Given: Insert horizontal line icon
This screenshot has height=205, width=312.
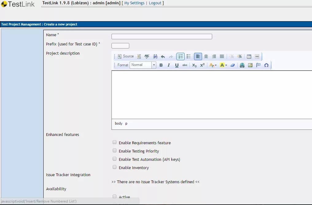Looking at the screenshot, I should pyautogui.click(x=257, y=56).
